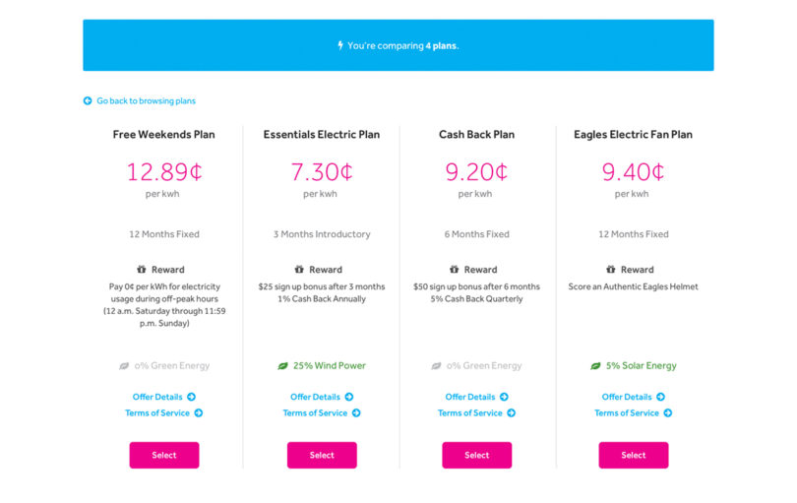Select the Cash Back Plan

point(477,455)
